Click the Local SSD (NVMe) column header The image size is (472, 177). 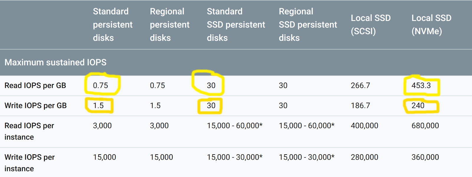coord(431,24)
